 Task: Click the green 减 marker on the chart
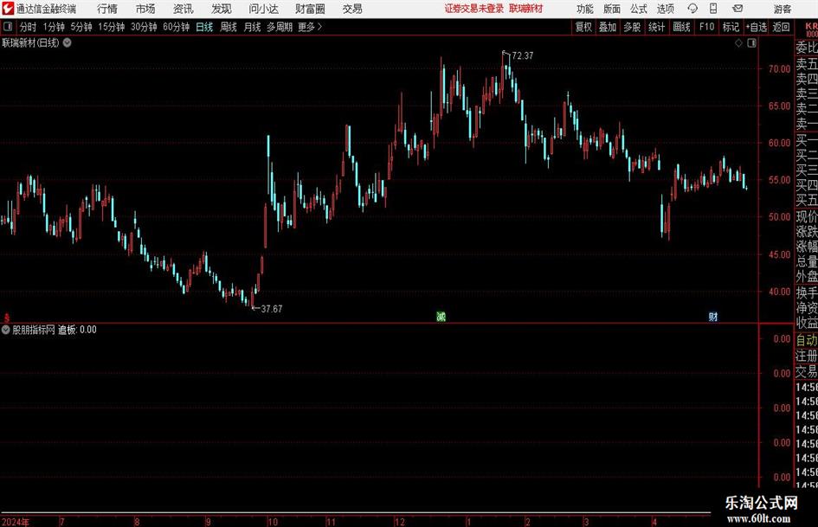tap(441, 316)
